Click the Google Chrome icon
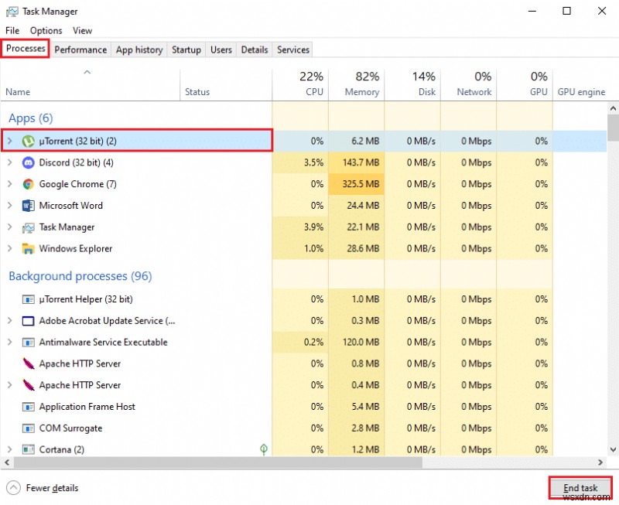The width and height of the screenshot is (619, 505). tap(28, 184)
